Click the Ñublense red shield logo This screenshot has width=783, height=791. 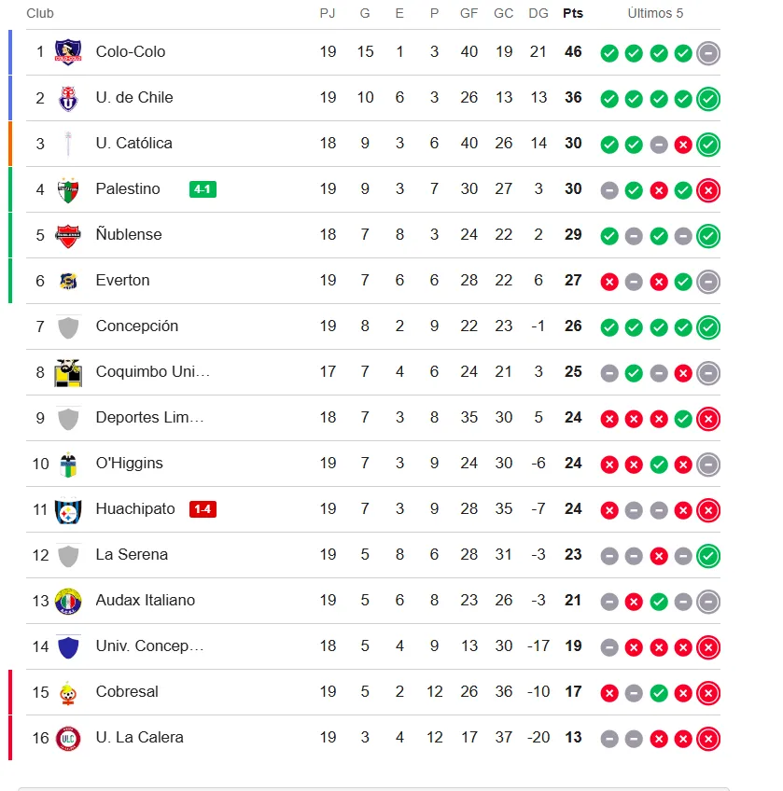68,236
